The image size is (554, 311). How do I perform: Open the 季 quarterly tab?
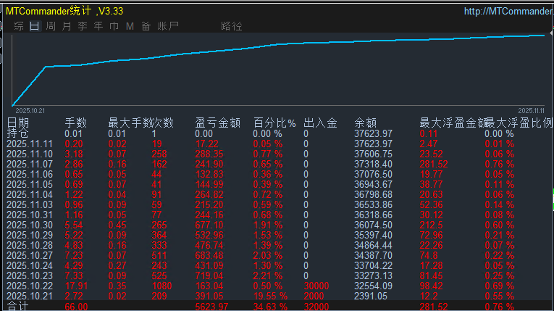pos(83,26)
